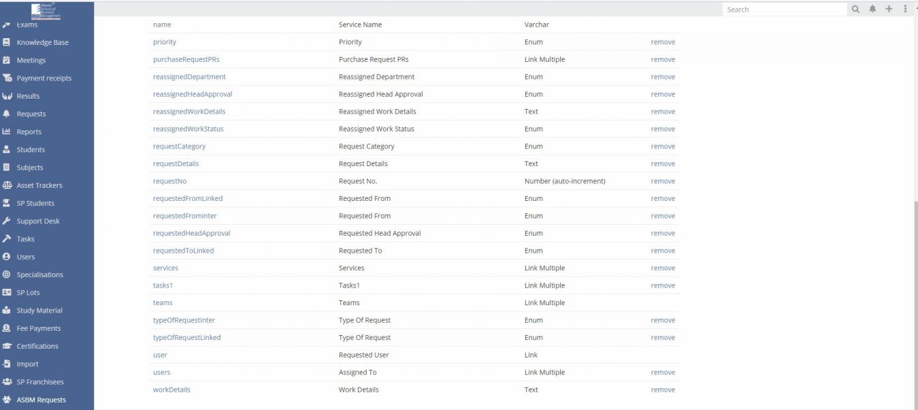
Task: Open the notifications bell
Action: point(872,10)
